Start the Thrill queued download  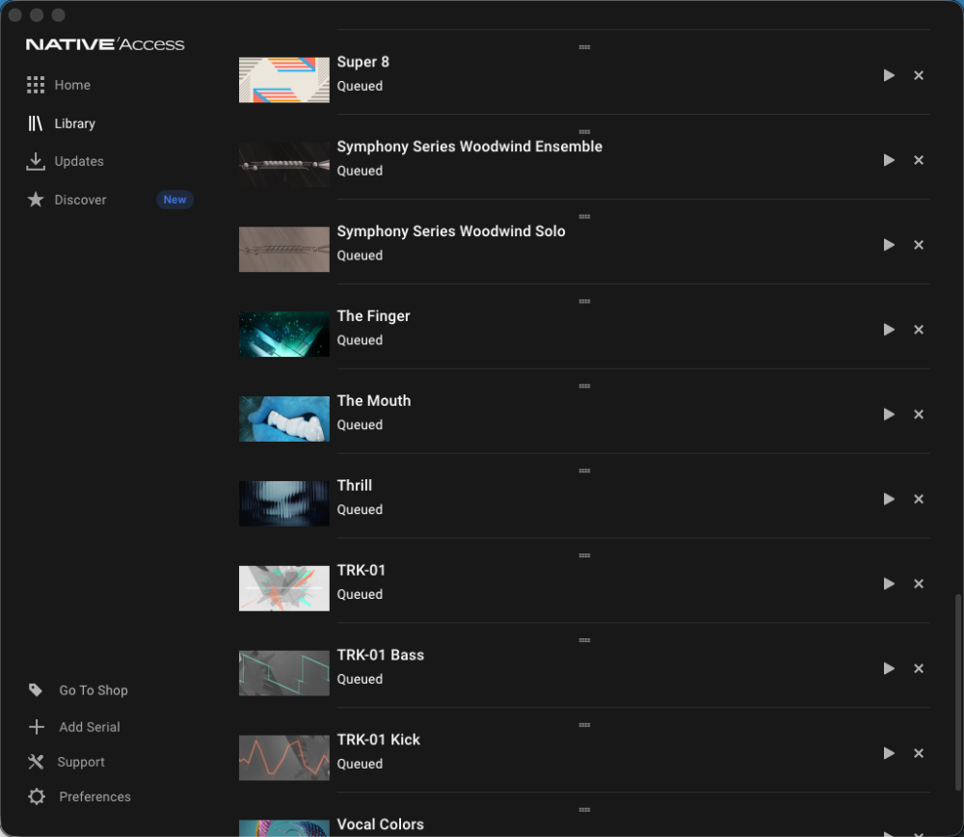(x=889, y=499)
